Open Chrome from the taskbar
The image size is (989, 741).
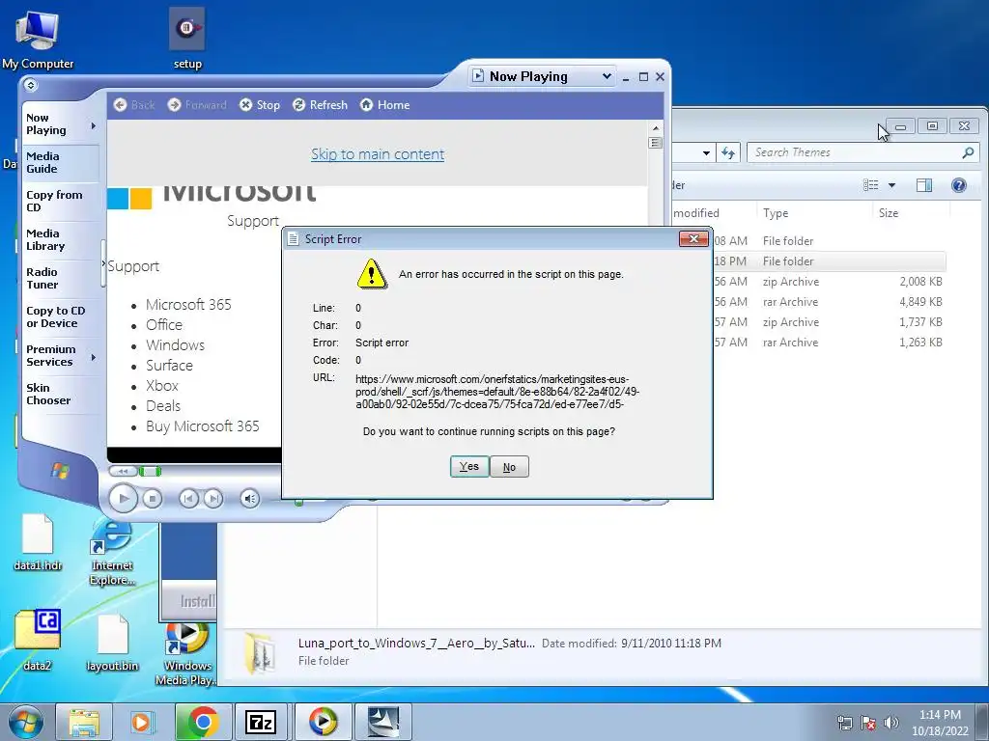tap(203, 722)
